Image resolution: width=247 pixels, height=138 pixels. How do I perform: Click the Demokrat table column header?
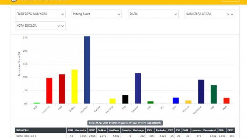[209, 130]
